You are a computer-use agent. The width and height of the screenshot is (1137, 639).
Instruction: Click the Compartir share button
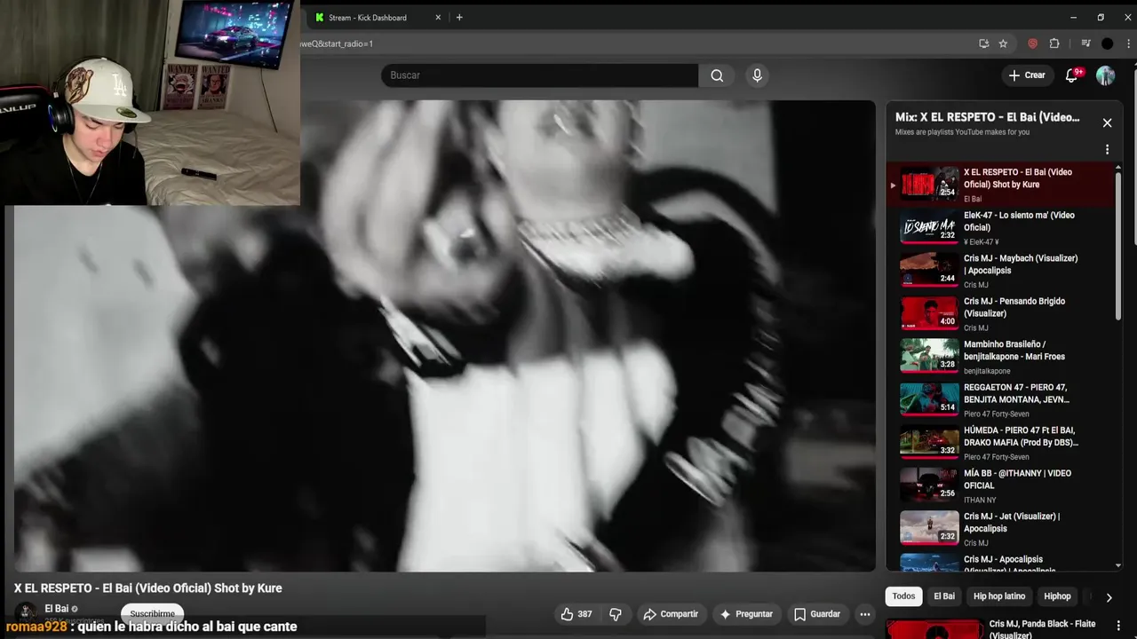click(671, 614)
